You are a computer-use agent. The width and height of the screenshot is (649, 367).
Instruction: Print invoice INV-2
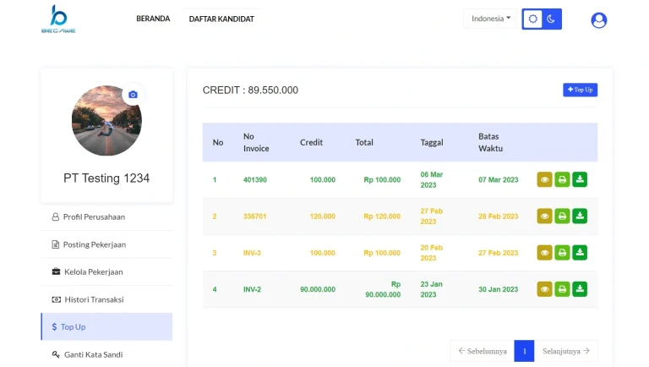tap(562, 289)
